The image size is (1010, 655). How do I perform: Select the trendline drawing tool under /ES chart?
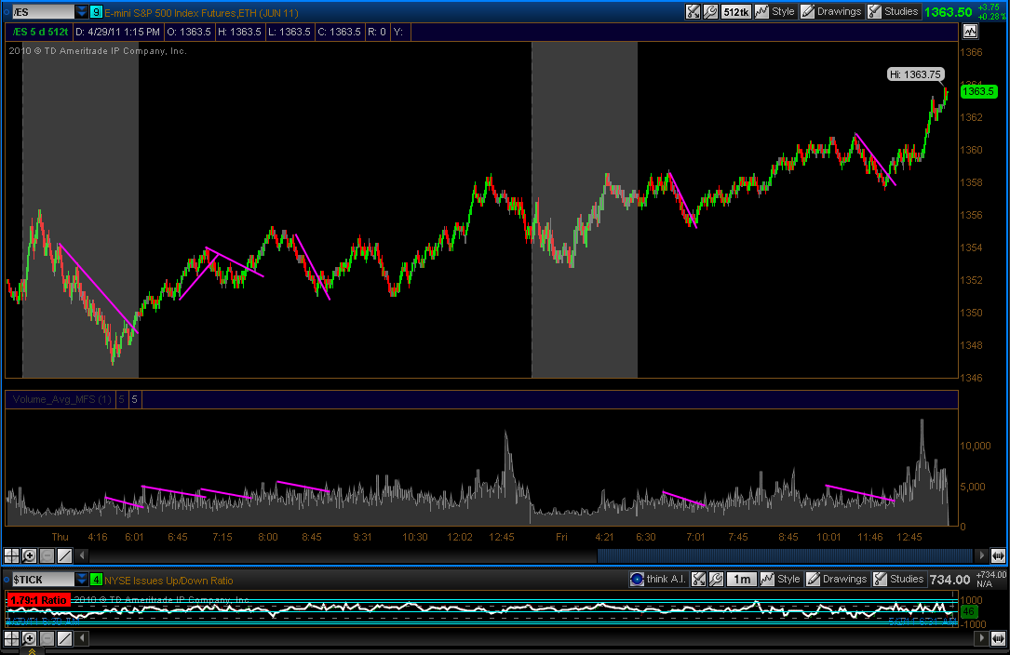(x=64, y=555)
